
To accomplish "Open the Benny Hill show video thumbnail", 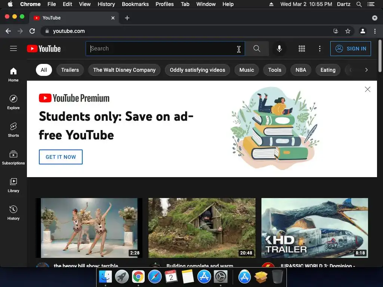I will click(89, 228).
